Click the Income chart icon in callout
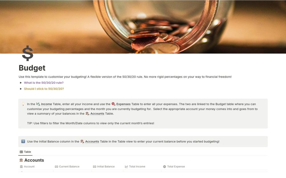The width and height of the screenshot is (286, 178). [38, 104]
